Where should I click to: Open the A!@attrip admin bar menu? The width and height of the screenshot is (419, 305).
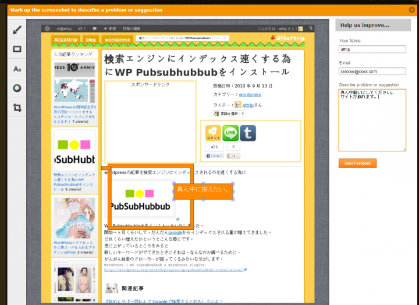[x=64, y=29]
